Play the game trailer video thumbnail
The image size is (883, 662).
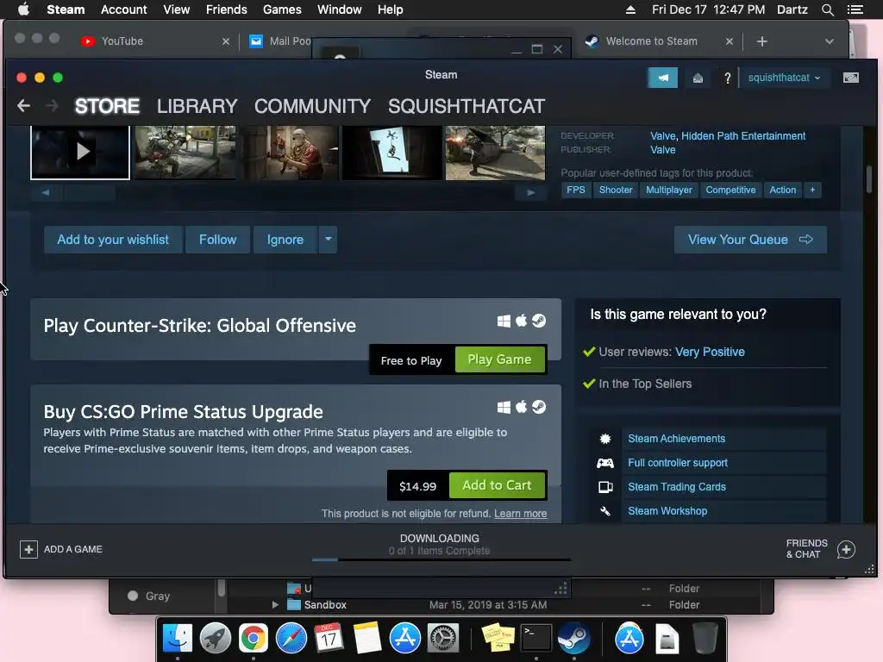80,152
